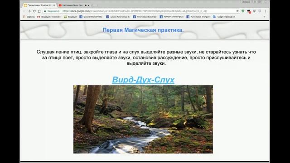Open the Школа Руническая Facebook bookmark
Screen dimensions: 290x163
coord(118,17)
